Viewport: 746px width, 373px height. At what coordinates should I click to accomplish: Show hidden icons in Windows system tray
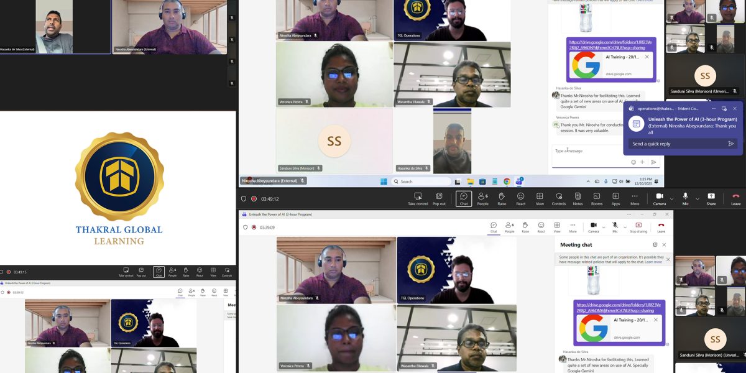[x=587, y=182]
